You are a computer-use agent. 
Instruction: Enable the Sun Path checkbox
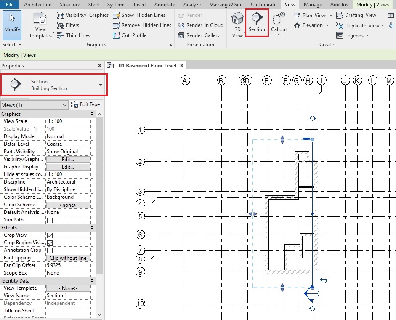click(x=50, y=220)
